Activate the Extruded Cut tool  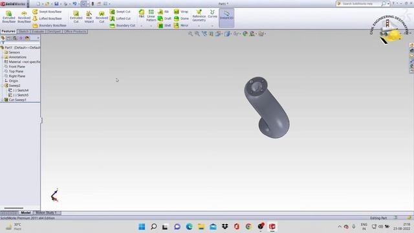coord(76,17)
